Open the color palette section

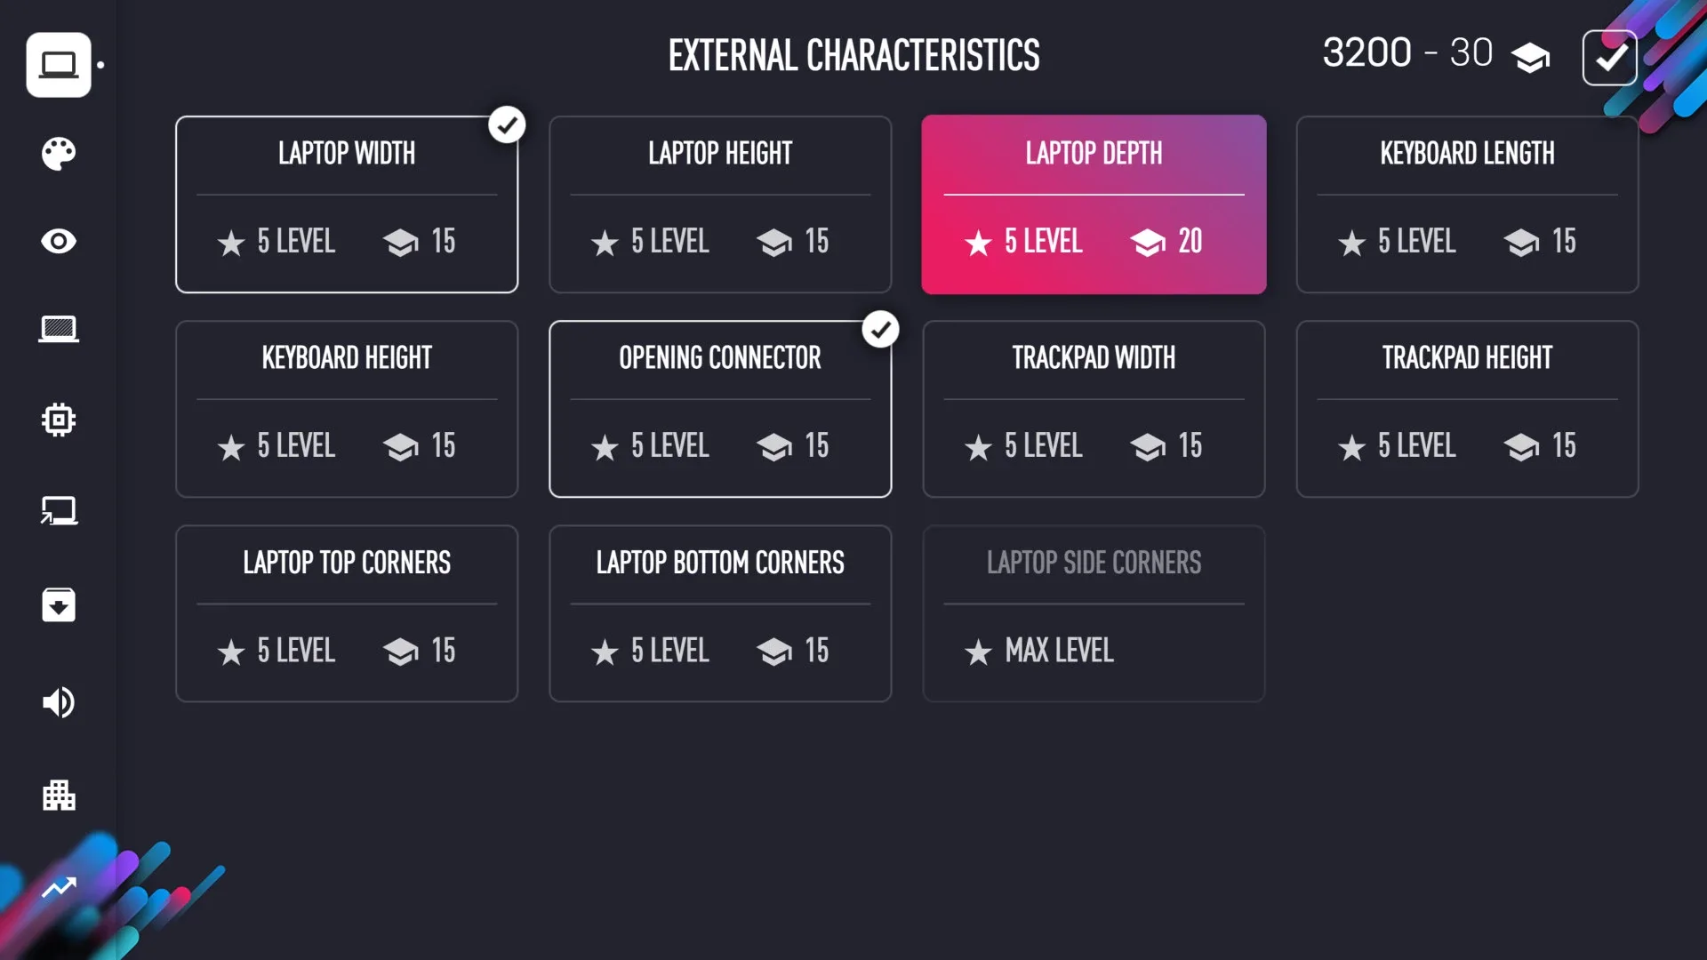59,154
